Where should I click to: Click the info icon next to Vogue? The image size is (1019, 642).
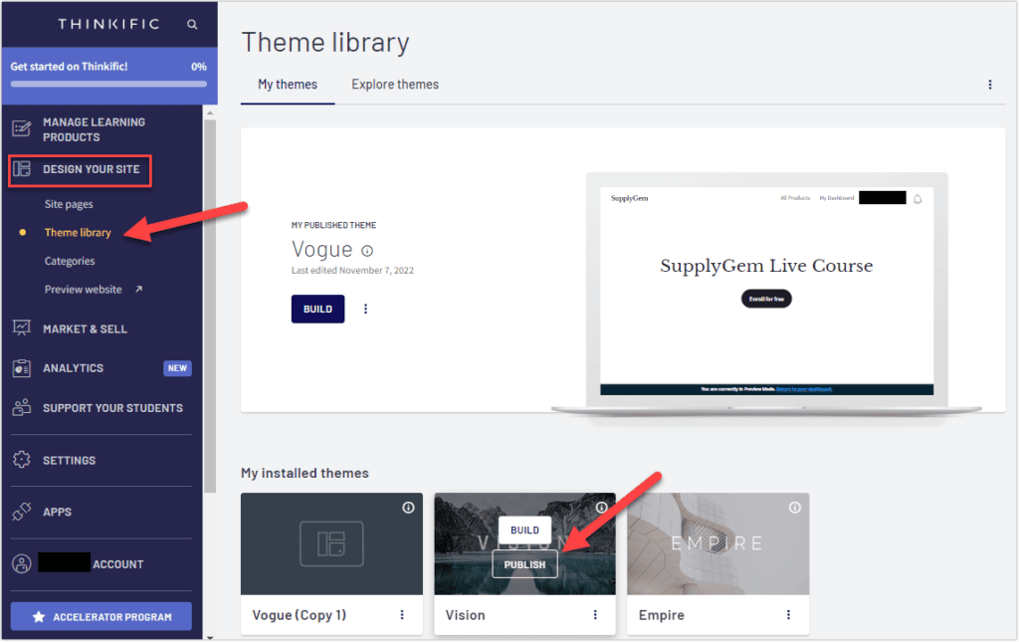click(367, 251)
